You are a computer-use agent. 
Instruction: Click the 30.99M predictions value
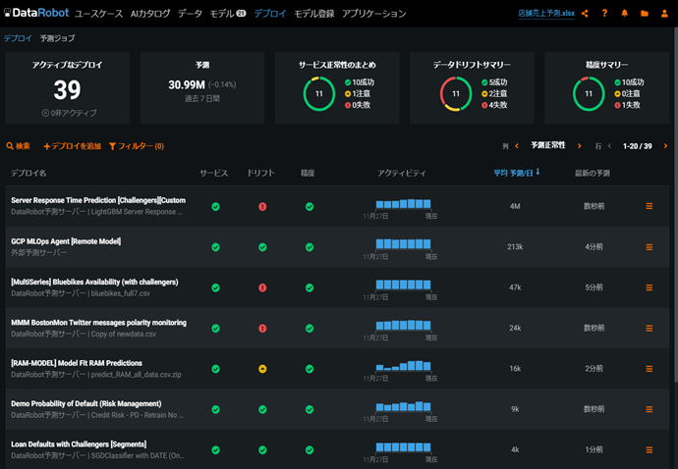tap(187, 84)
